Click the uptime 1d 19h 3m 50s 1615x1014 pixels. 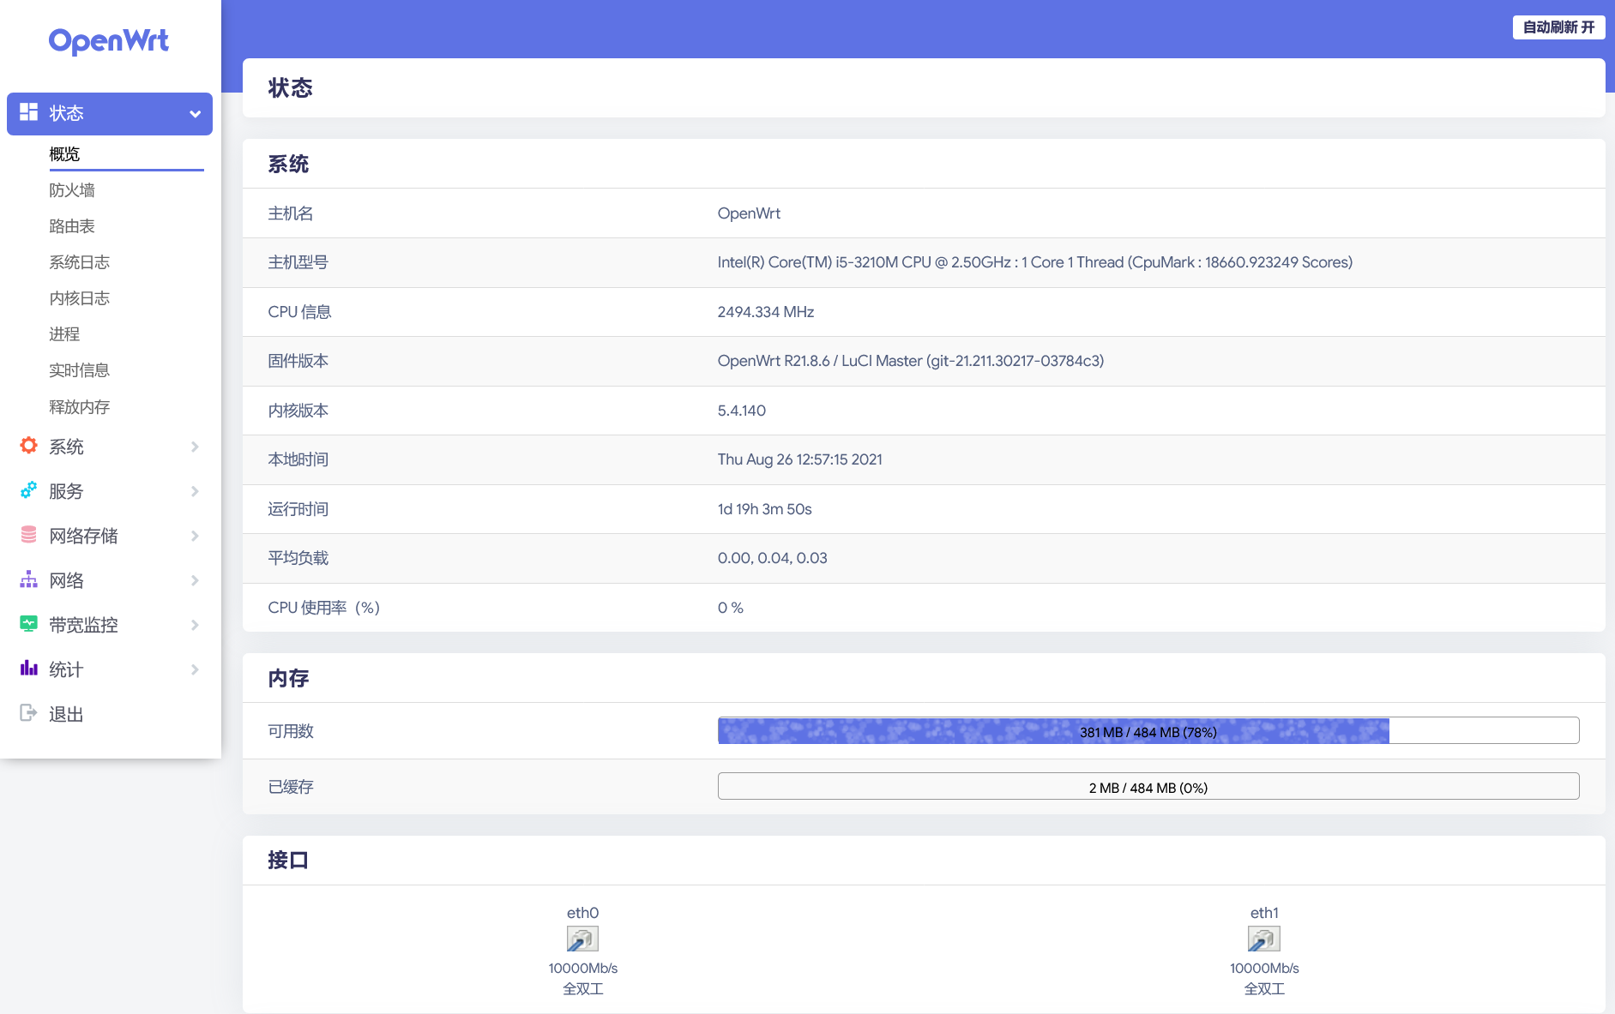pos(765,509)
